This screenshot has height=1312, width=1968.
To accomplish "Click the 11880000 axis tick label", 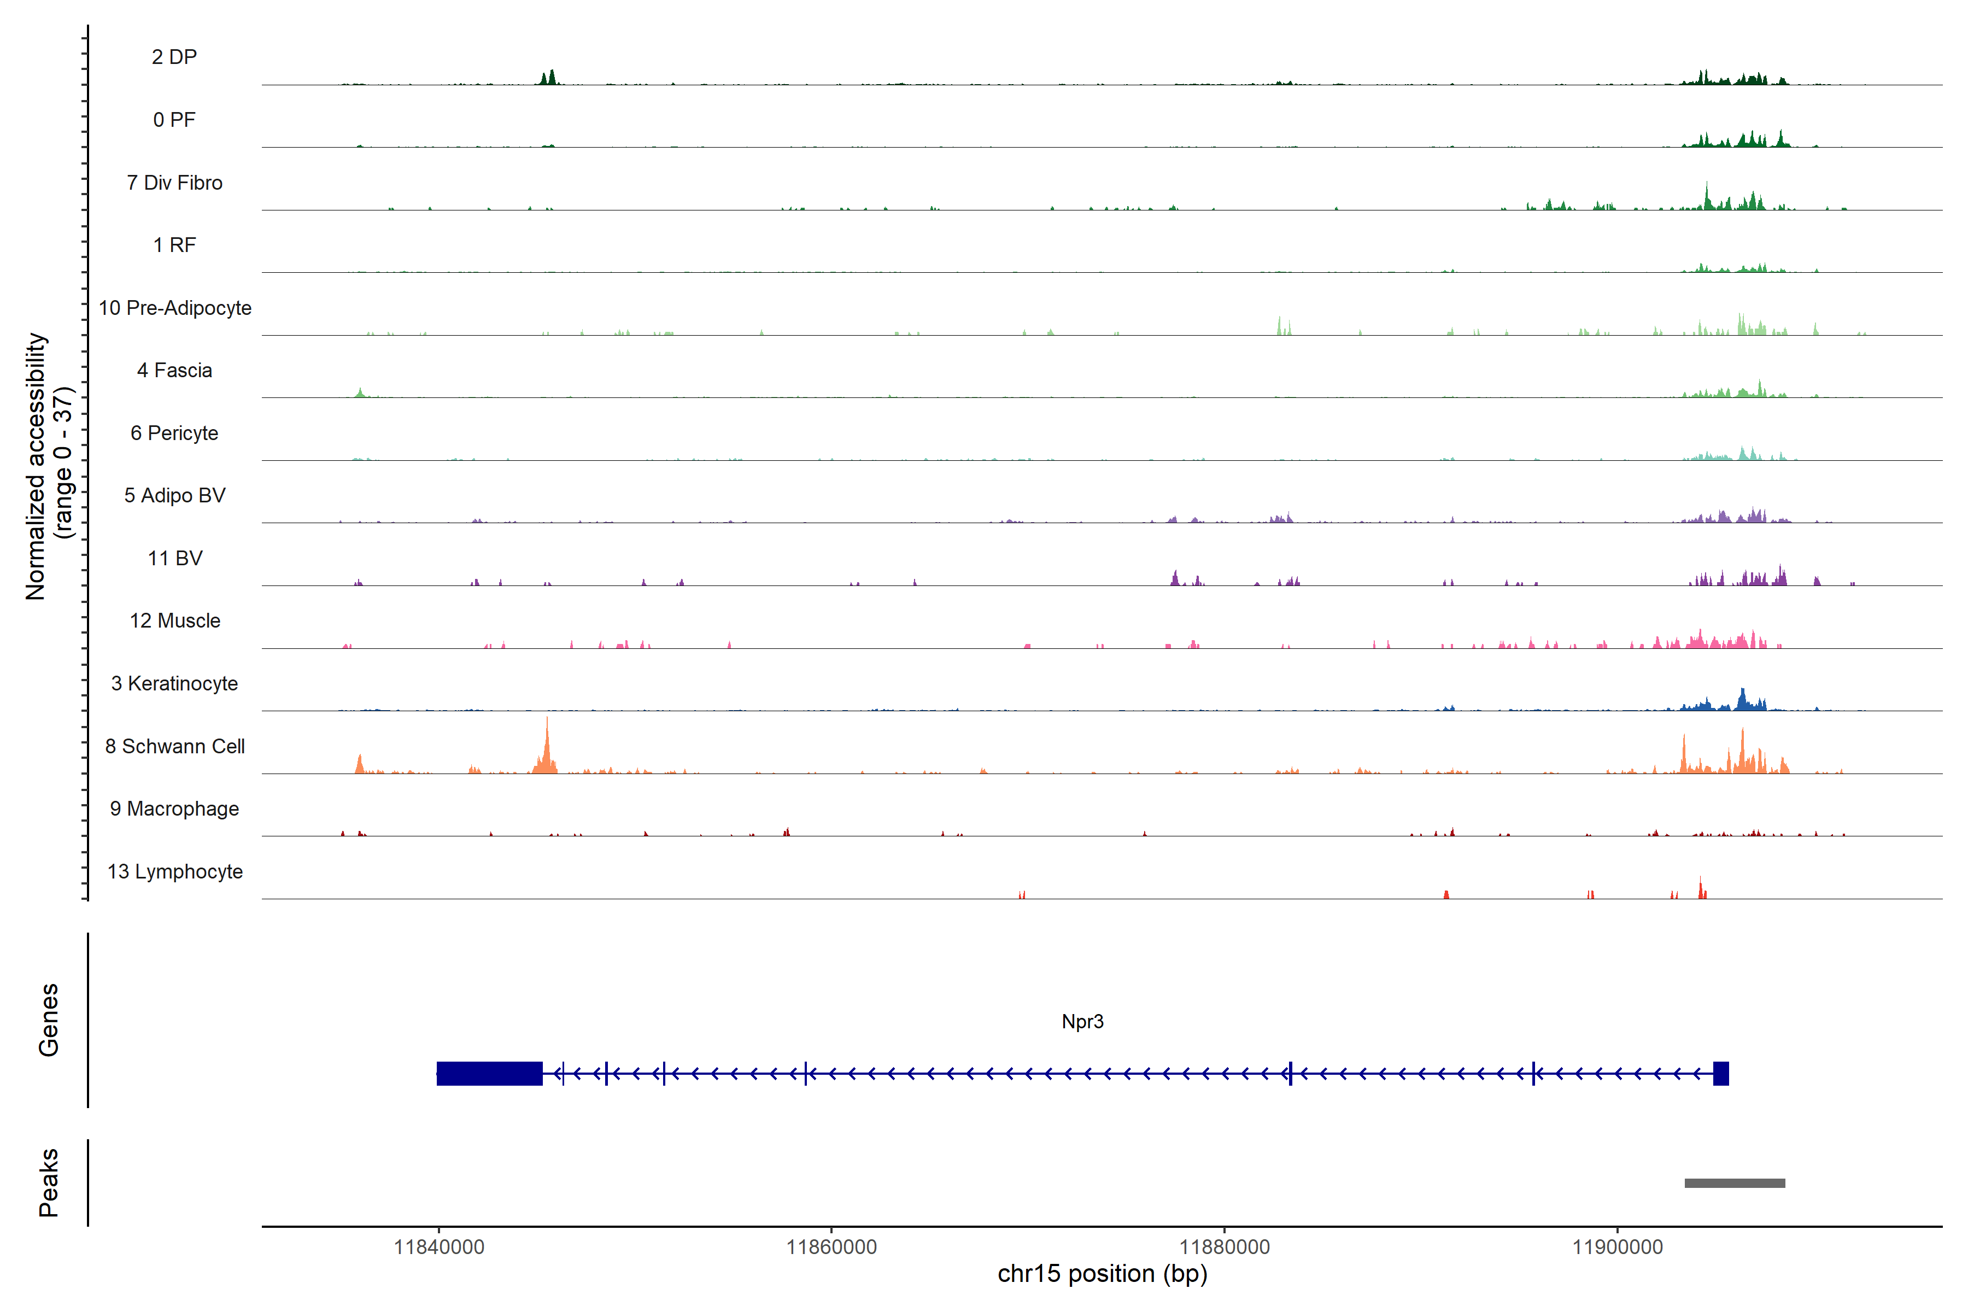I will (1224, 1247).
